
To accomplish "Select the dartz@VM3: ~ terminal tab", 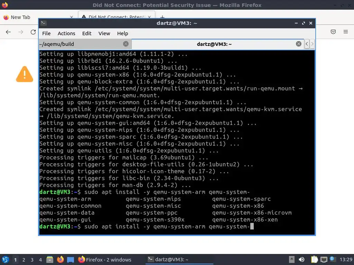I will [x=218, y=44].
